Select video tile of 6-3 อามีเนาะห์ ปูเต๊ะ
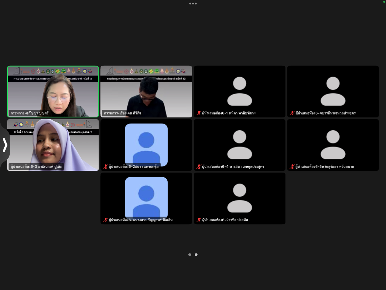Image resolution: width=386 pixels, height=290 pixels. coord(53,145)
